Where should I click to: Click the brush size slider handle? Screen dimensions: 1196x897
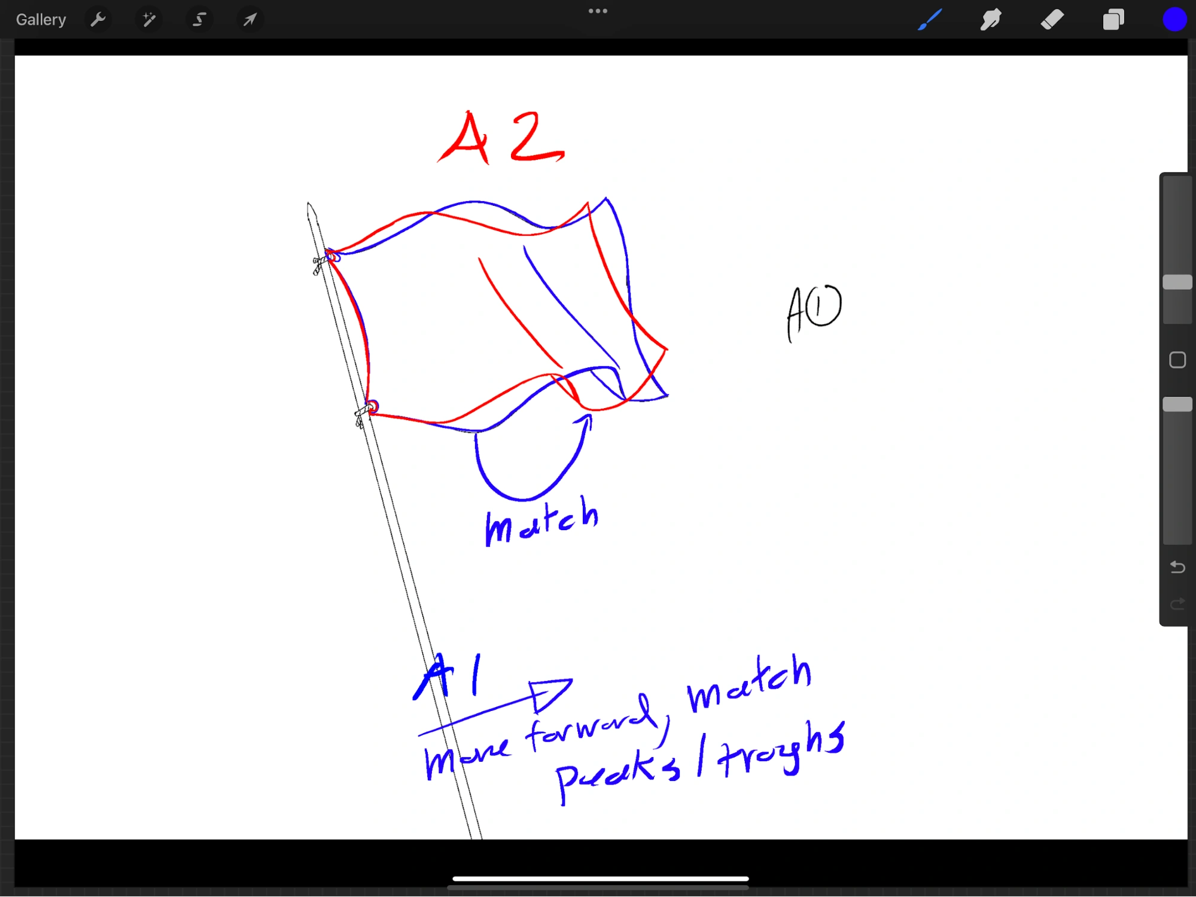1177,282
